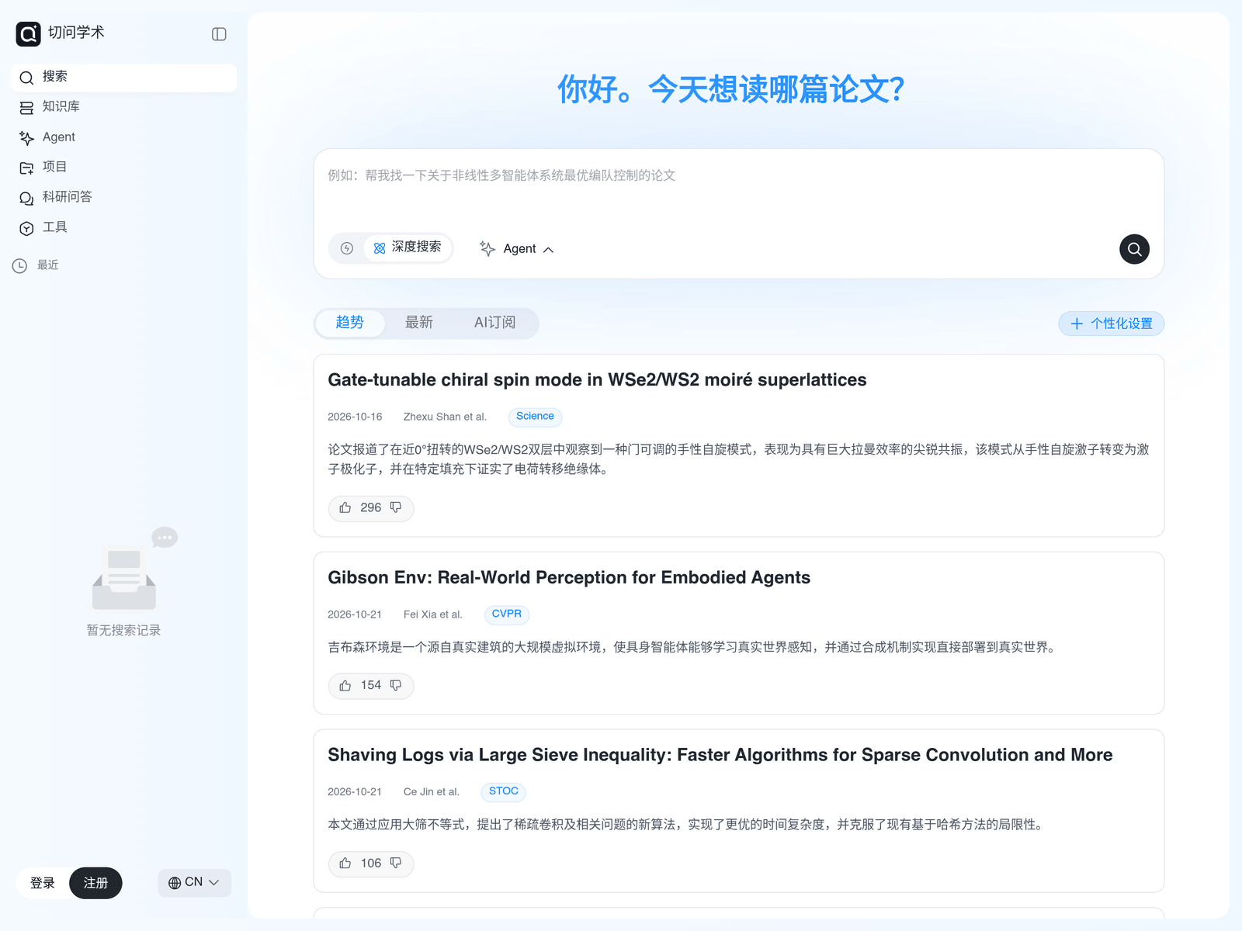The image size is (1242, 931).
Task: Open 搜索 in the sidebar
Action: [124, 77]
